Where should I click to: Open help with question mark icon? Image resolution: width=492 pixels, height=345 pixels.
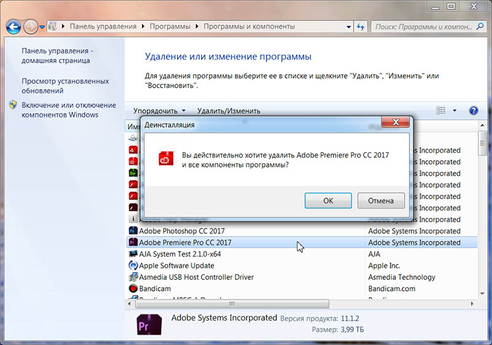pyautogui.click(x=474, y=110)
